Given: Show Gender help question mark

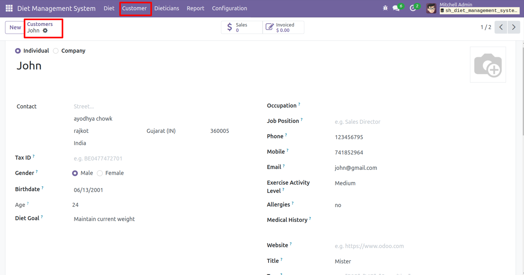Looking at the screenshot, I should 37,171.
